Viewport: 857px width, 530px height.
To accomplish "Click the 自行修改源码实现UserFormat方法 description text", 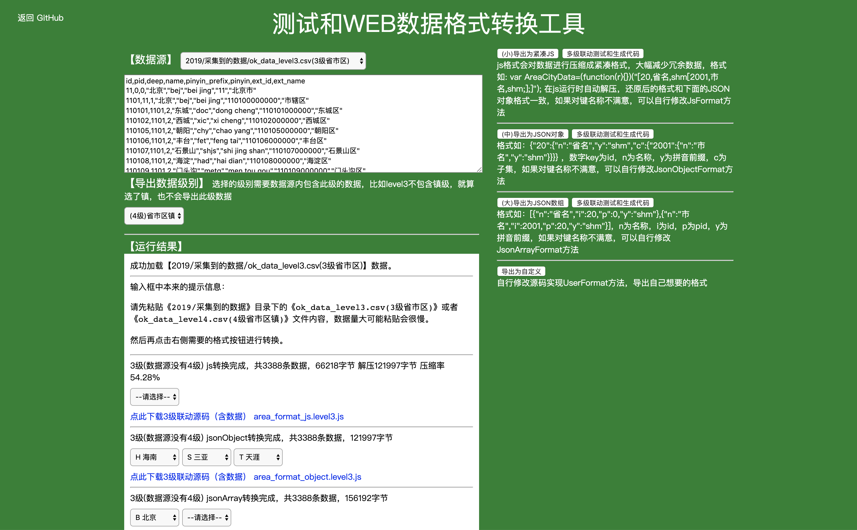I will click(602, 283).
